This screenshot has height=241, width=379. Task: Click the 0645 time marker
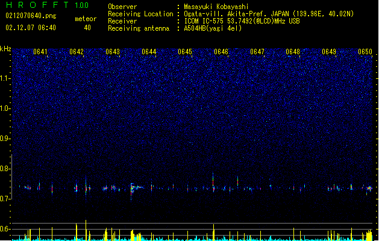pyautogui.click(x=185, y=52)
